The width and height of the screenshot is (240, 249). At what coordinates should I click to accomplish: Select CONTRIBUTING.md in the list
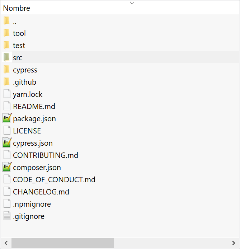[x=46, y=155]
